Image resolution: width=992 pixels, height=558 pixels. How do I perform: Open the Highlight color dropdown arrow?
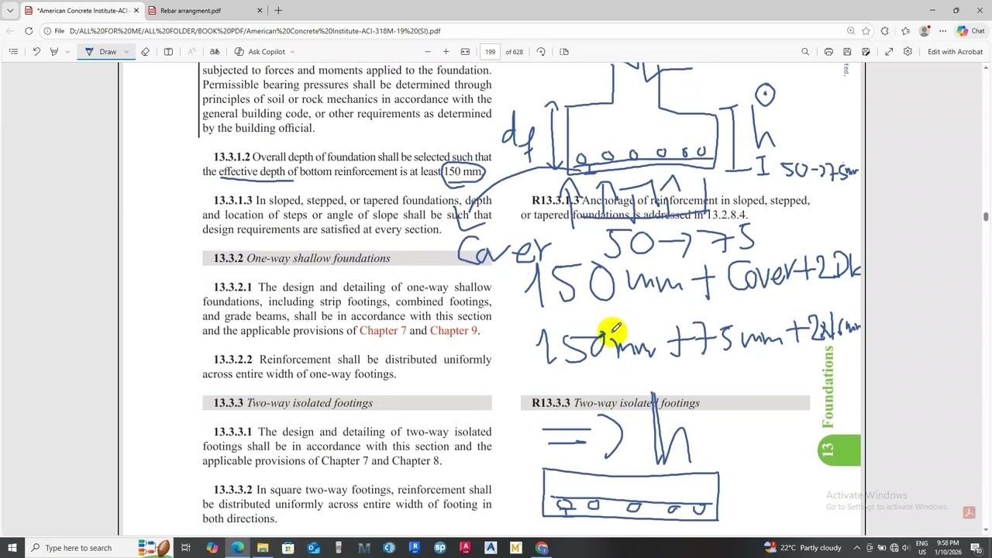click(x=67, y=52)
